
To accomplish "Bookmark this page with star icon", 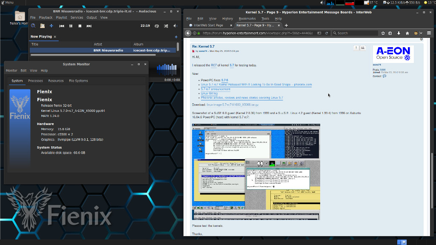I will tap(383, 33).
